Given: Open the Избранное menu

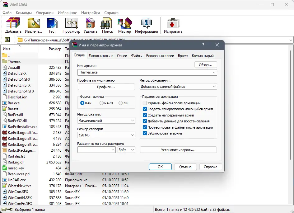Looking at the screenshot, I should 67,13.
